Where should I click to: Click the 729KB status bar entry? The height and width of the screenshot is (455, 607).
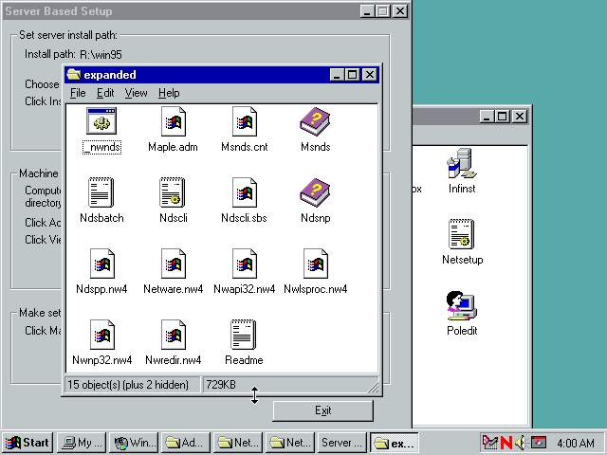coord(221,385)
